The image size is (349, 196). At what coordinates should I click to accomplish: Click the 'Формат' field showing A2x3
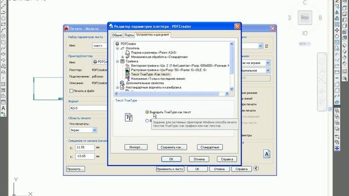[88, 108]
